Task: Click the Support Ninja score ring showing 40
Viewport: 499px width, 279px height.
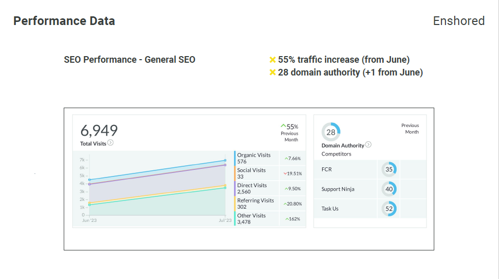Action: coord(389,189)
